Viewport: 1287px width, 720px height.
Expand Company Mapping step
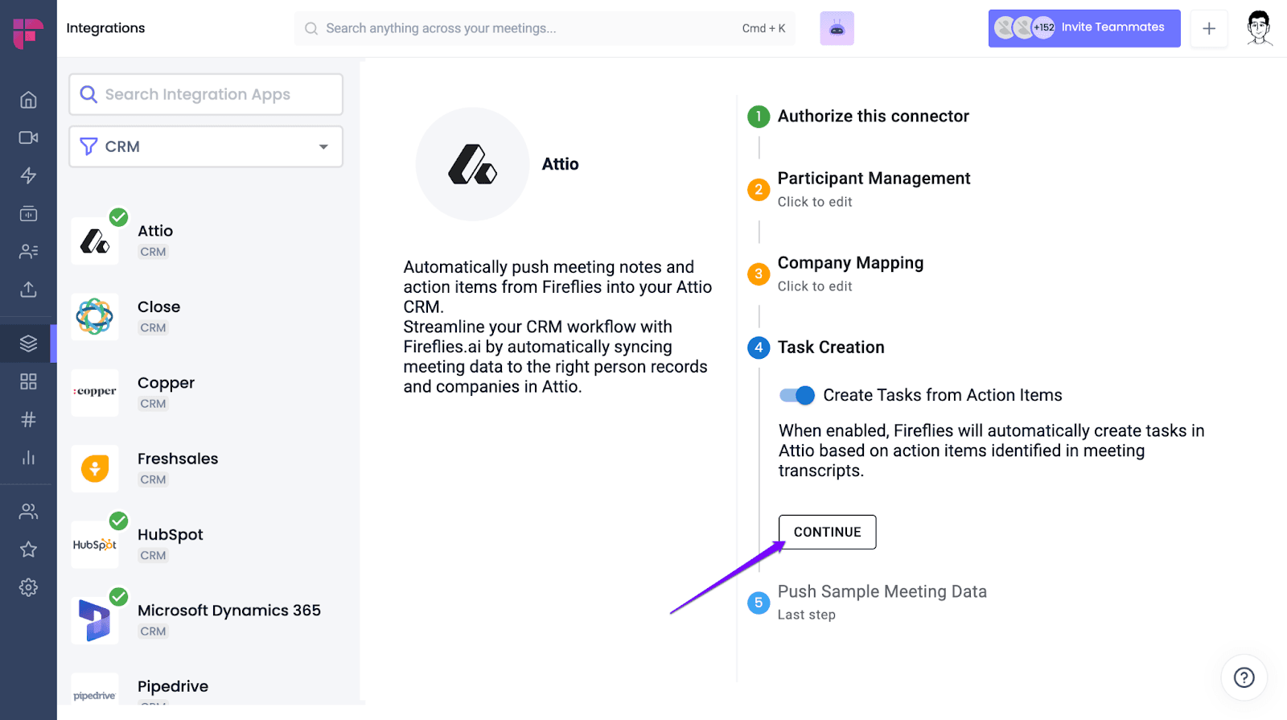pos(850,262)
